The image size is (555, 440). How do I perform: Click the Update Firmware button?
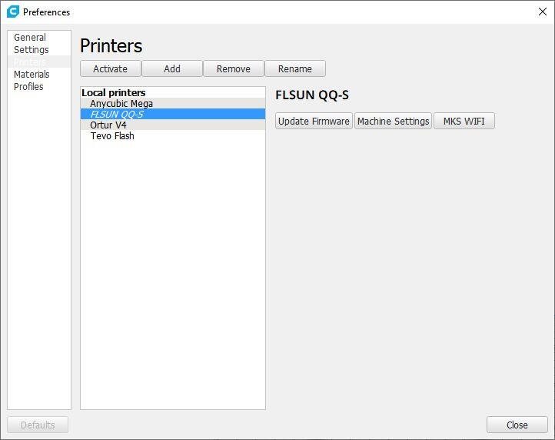[314, 121]
